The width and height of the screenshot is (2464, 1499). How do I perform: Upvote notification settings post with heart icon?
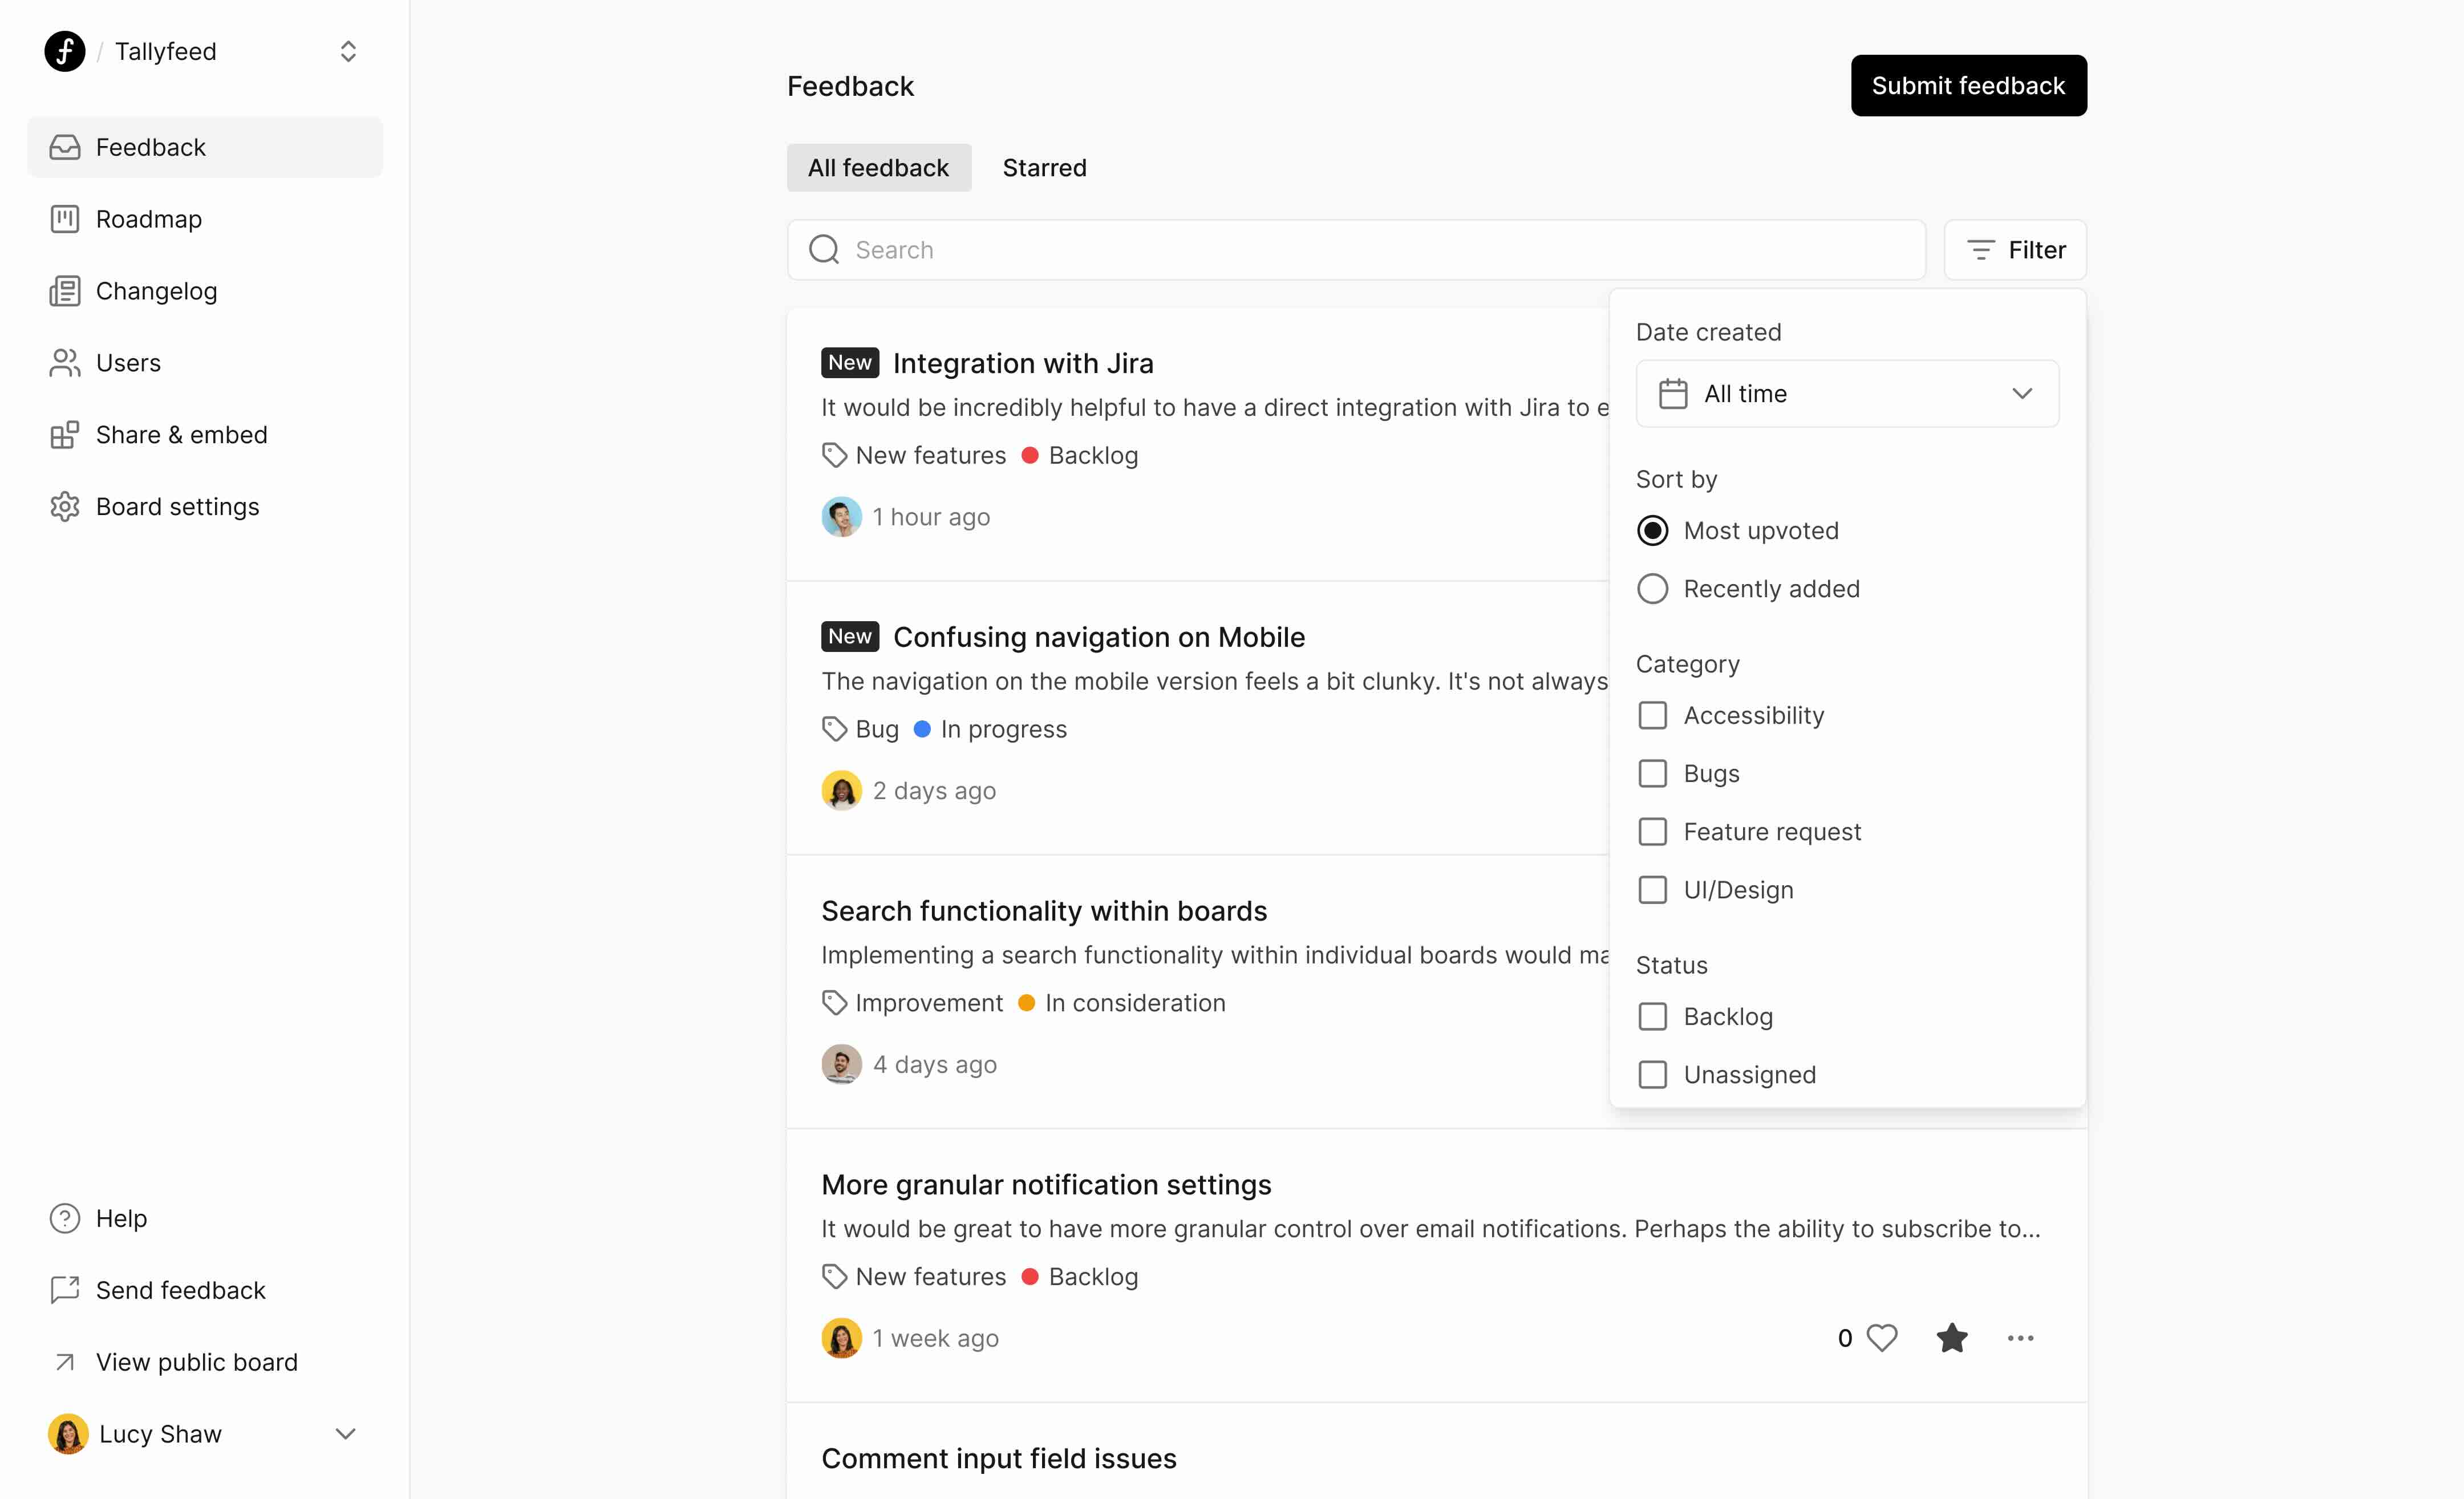[1882, 1338]
